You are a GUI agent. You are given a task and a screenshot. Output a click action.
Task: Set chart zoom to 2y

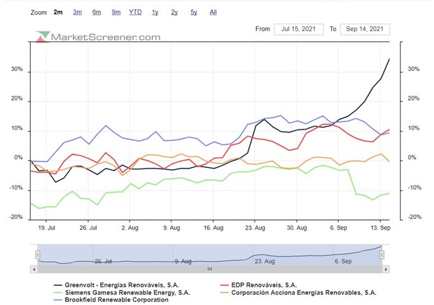coord(174,12)
